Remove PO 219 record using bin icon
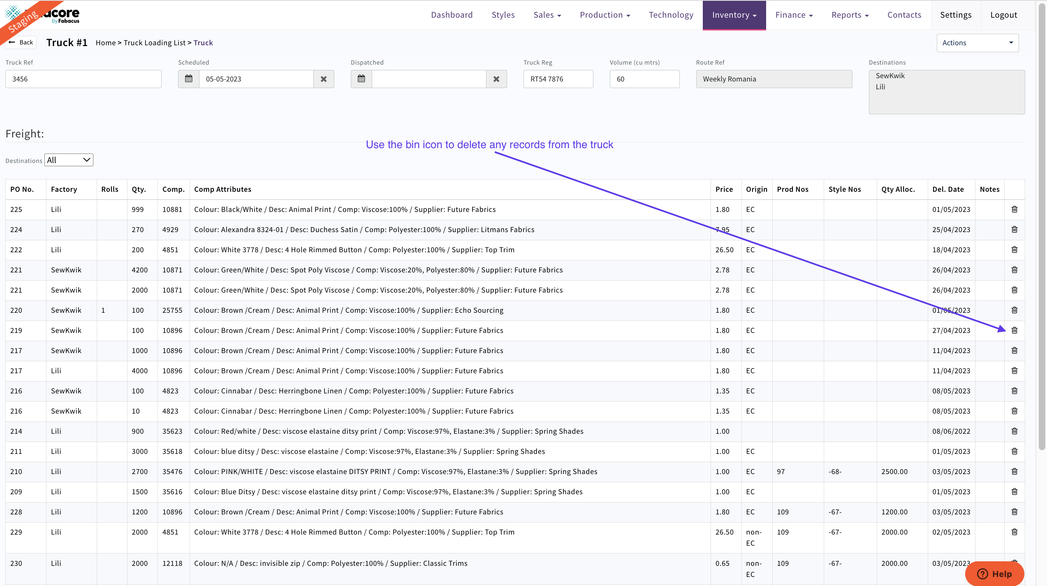This screenshot has width=1047, height=586. click(1015, 330)
